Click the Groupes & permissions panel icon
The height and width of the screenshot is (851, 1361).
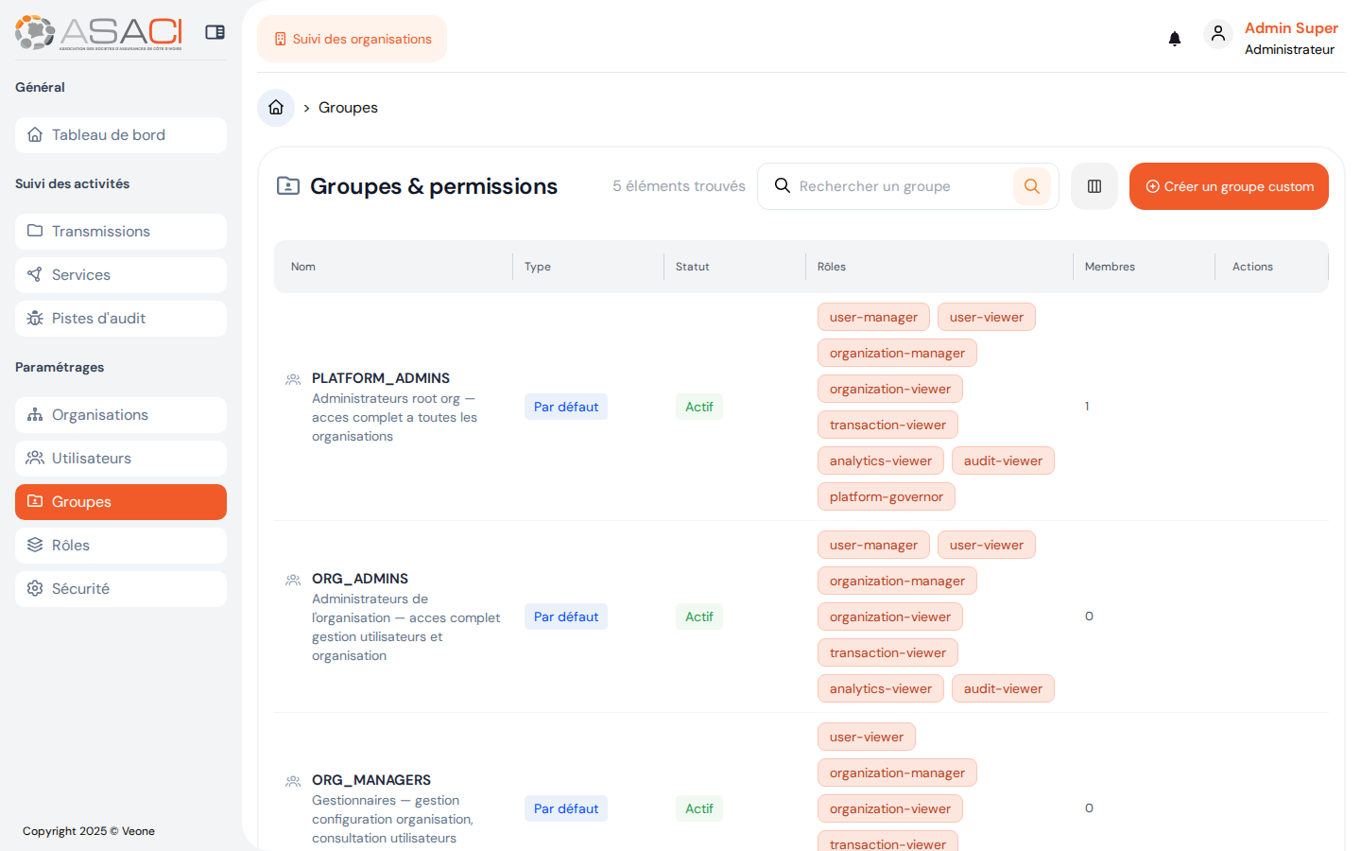(288, 185)
